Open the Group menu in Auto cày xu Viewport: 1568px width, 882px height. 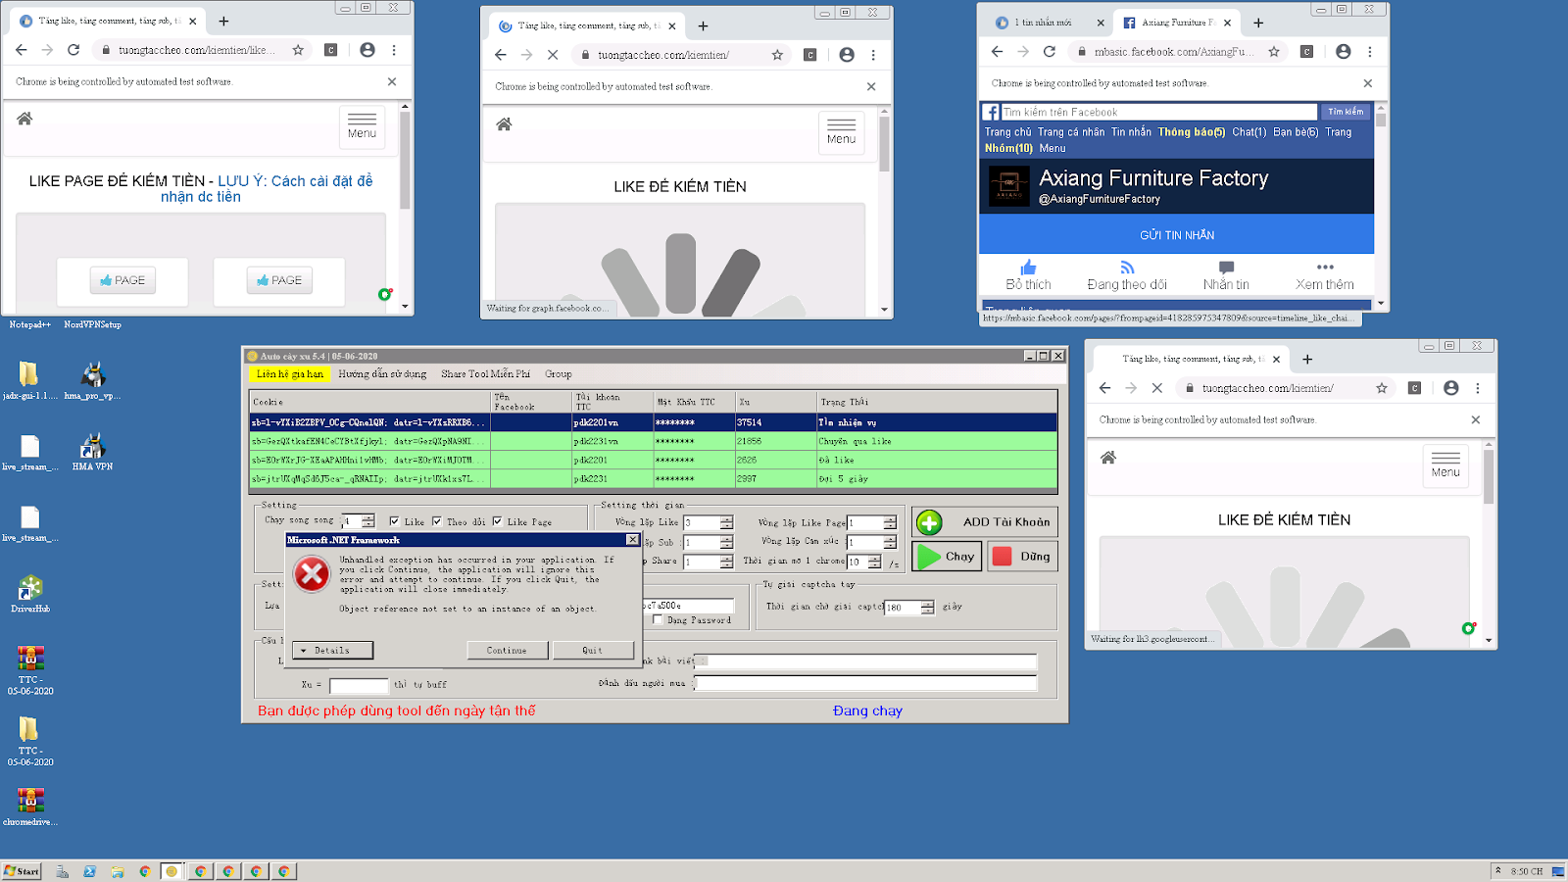(x=559, y=373)
